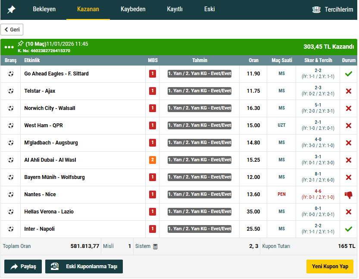359x279 pixels.
Task: Click the odds value 25.50
Action: point(253,229)
